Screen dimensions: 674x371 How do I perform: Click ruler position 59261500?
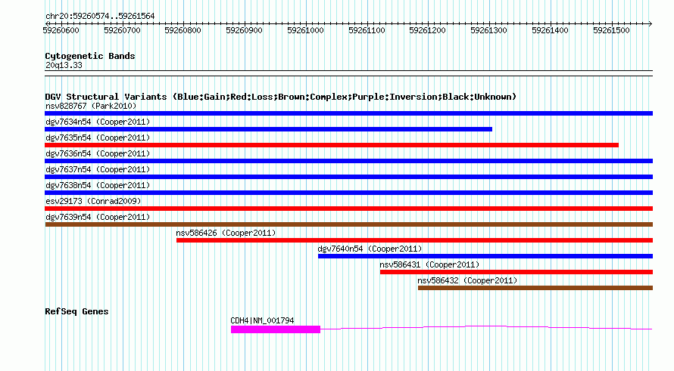pos(611,30)
